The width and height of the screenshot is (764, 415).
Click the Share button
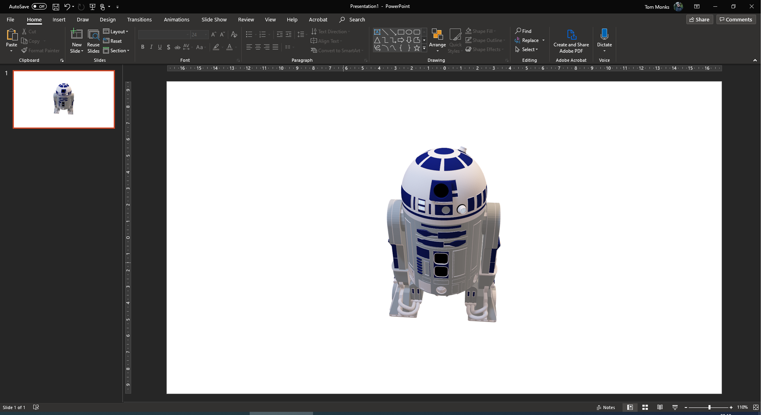pos(699,19)
